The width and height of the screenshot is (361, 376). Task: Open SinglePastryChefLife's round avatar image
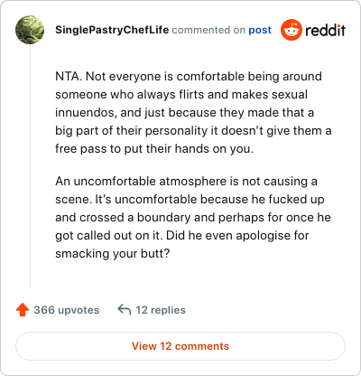coord(30,30)
